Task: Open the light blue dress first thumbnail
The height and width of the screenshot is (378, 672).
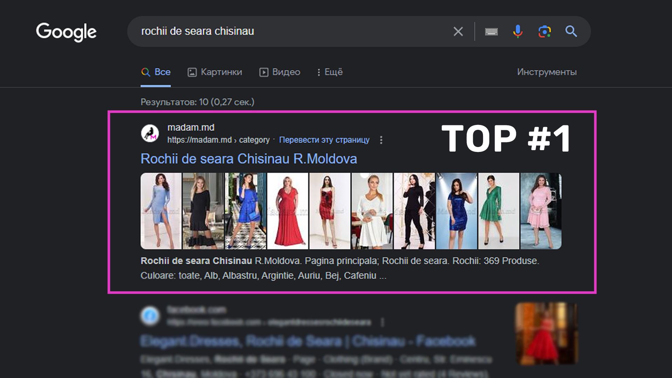Action: click(161, 211)
